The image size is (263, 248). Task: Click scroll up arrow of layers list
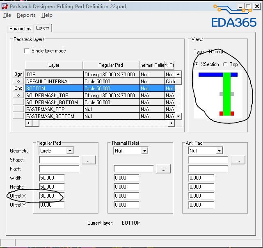[178, 74]
